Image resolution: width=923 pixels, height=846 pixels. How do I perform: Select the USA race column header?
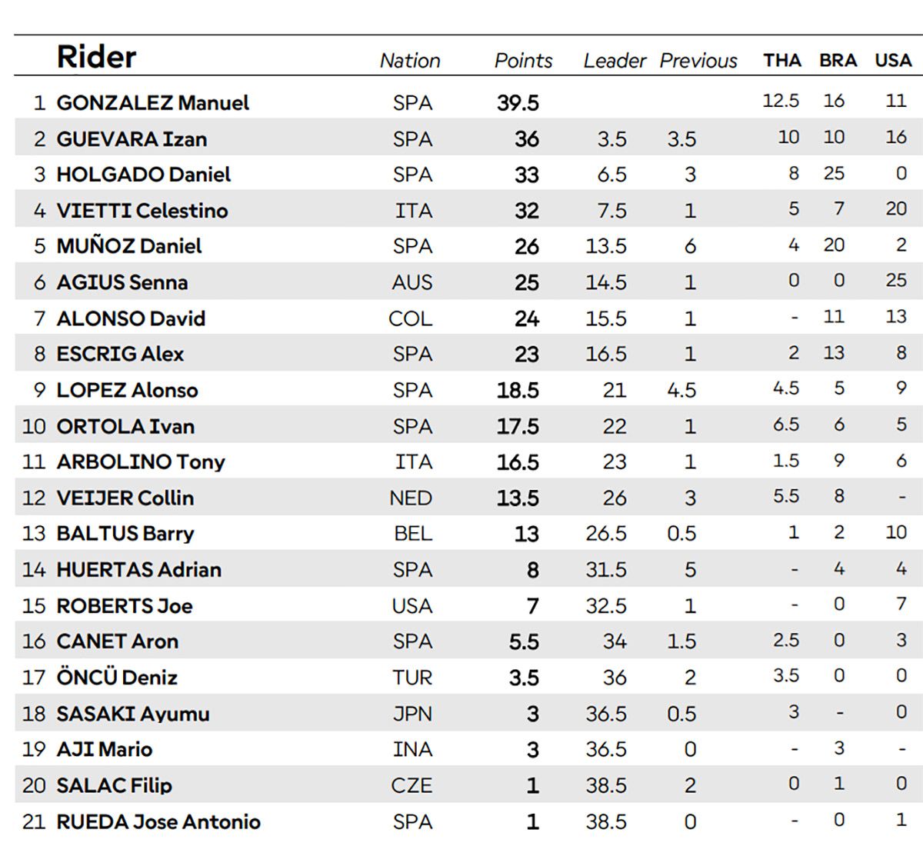[893, 61]
